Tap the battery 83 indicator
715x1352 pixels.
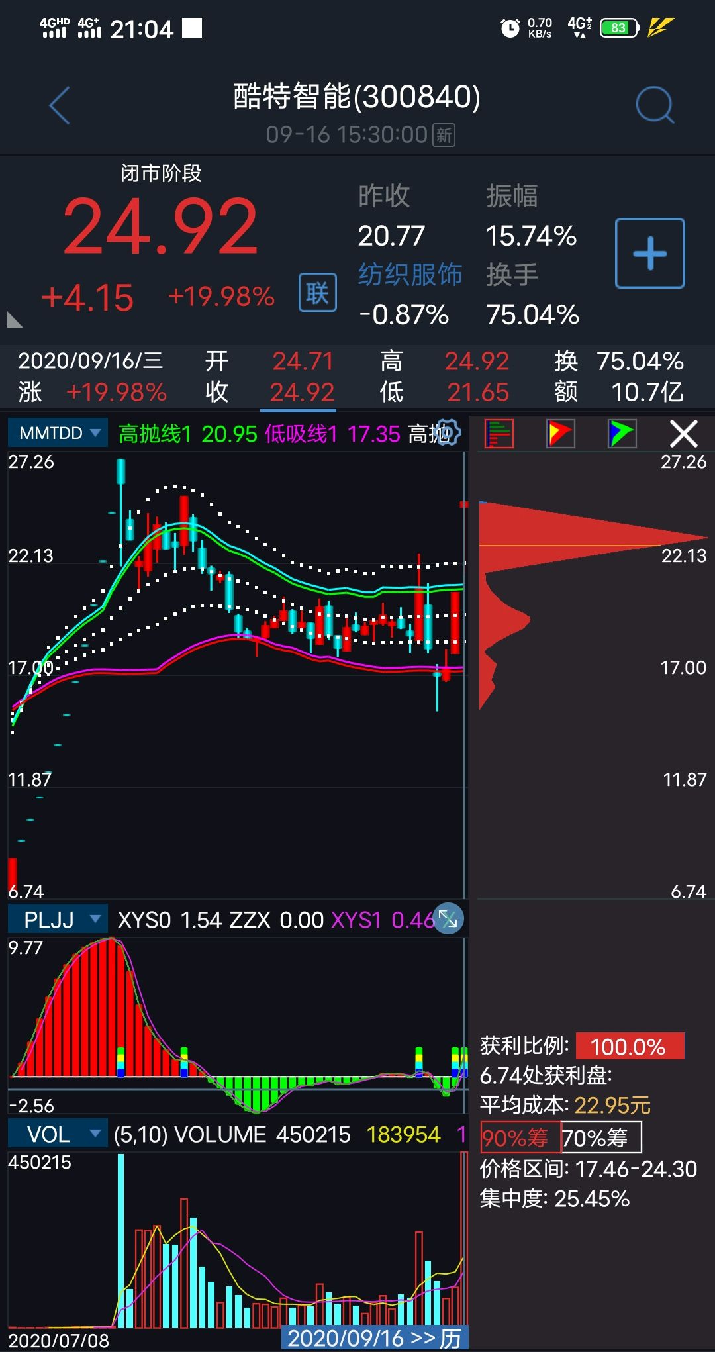click(x=619, y=28)
